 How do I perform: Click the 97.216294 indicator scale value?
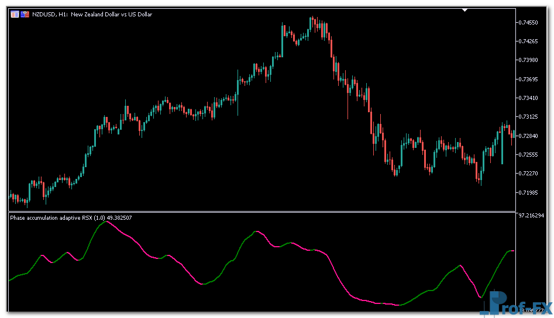(532, 216)
